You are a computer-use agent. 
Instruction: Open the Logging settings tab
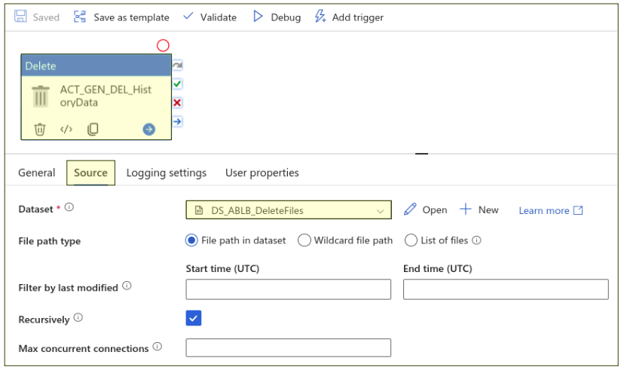167,173
